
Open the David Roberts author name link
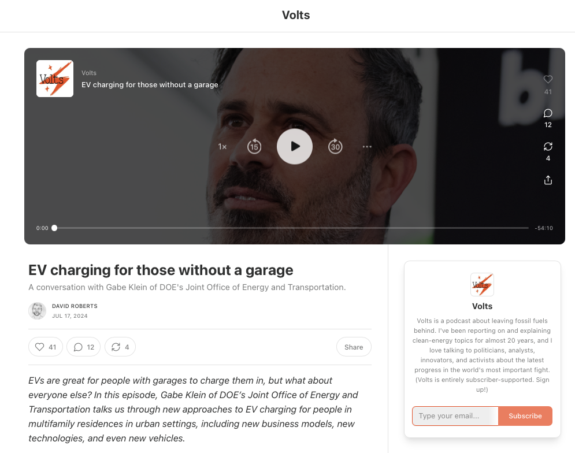pyautogui.click(x=75, y=306)
